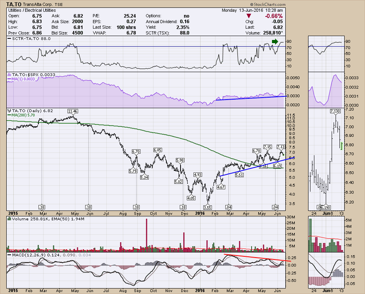Click the bar-chart icon beside Volume legend
The image size is (365, 294).
(x=9, y=219)
